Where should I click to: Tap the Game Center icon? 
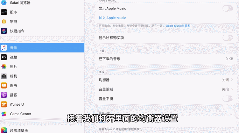4,114
